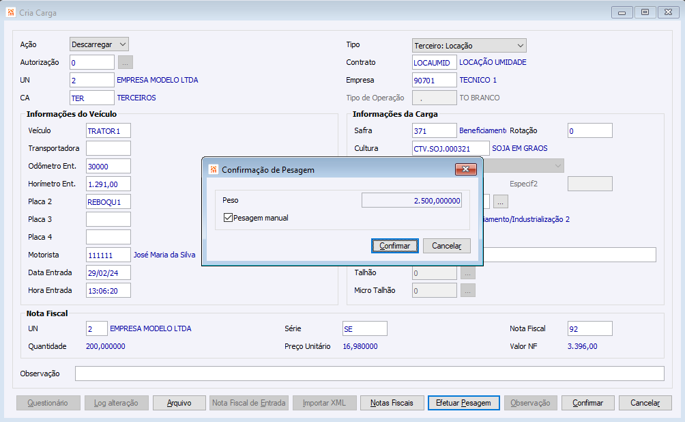Image resolution: width=685 pixels, height=422 pixels.
Task: Click the Autorização input field
Action: [92, 62]
